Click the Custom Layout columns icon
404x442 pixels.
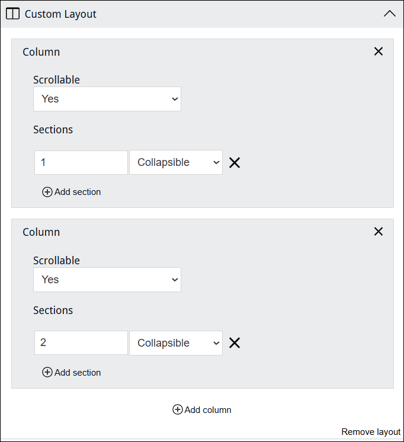[12, 14]
